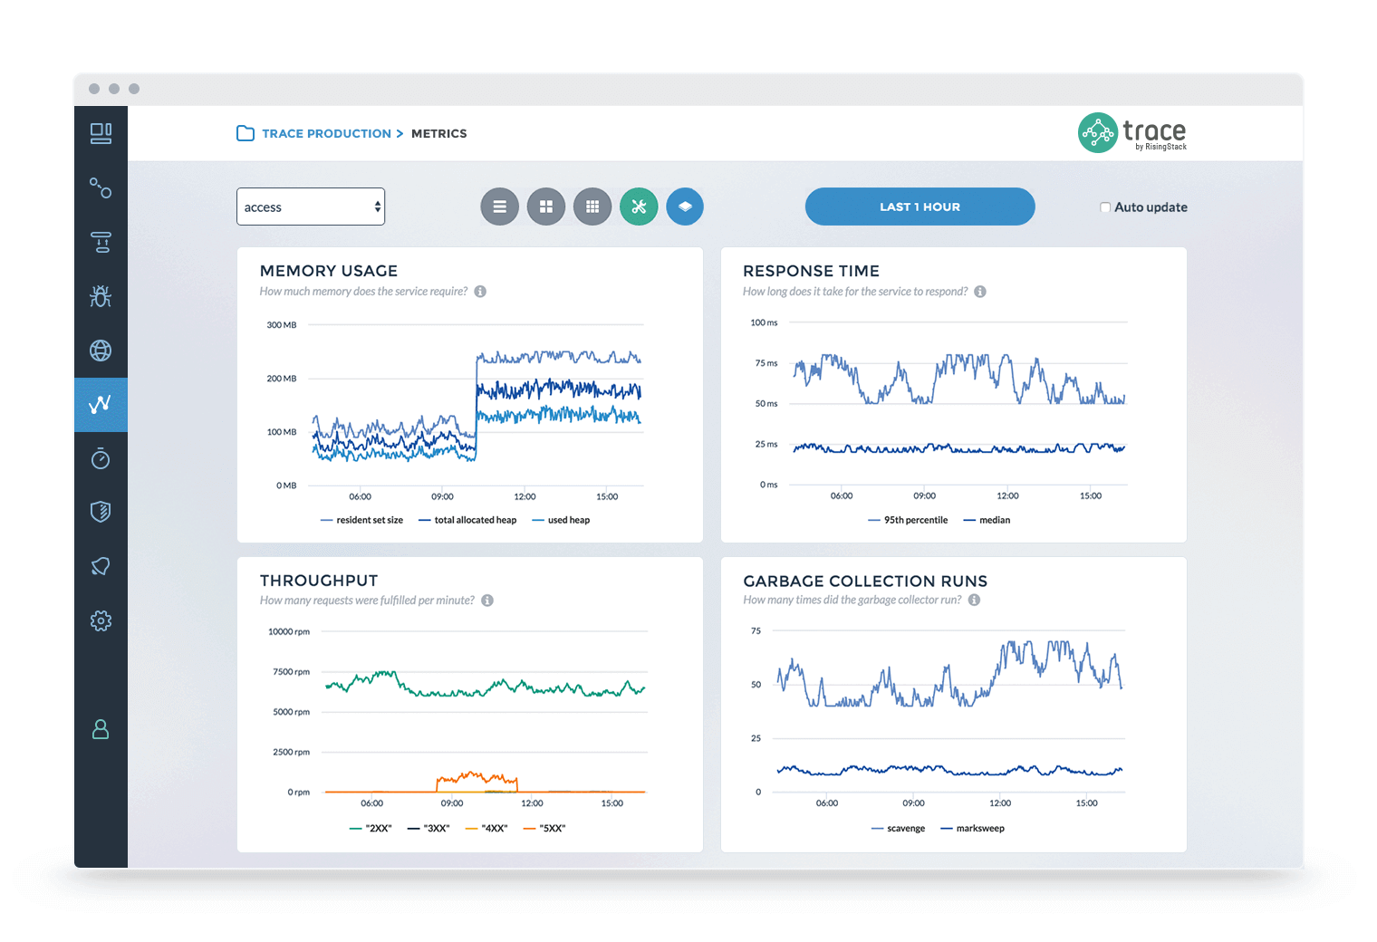Enable the Auto update checkbox
The width and height of the screenshot is (1377, 942).
pos(1105,207)
